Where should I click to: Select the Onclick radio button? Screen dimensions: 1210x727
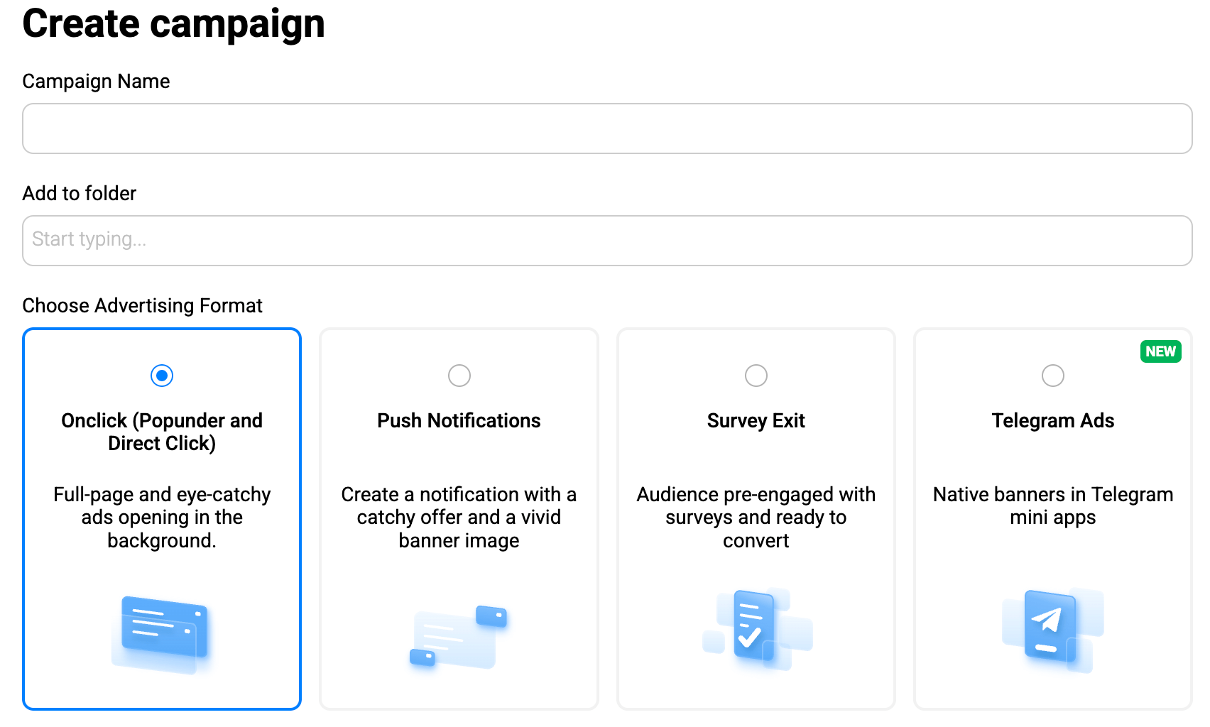click(162, 376)
